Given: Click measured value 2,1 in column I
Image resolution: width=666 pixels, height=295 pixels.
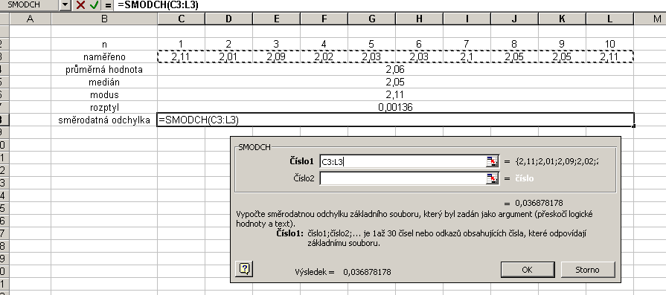Looking at the screenshot, I should 467,56.
